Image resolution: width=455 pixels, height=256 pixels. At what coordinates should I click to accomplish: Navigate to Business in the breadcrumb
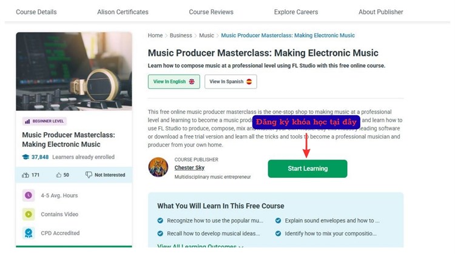pos(181,36)
